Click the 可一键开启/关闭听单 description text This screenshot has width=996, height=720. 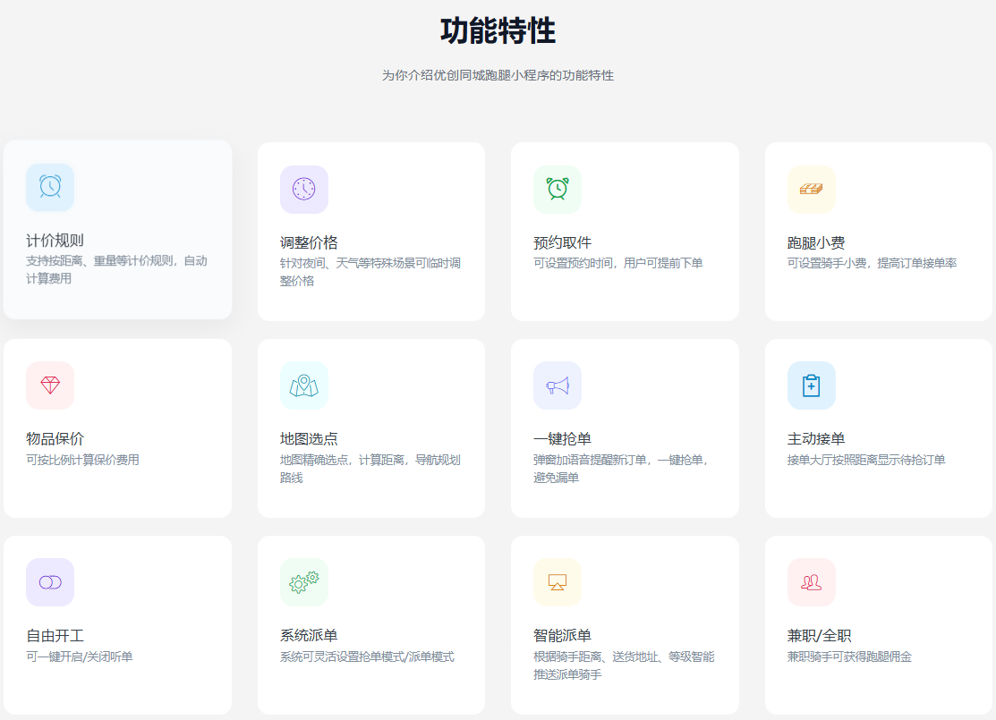[x=80, y=656]
